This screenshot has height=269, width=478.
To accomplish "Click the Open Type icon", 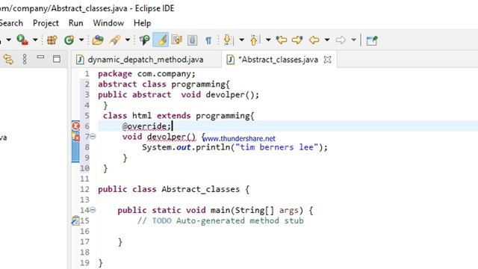I will point(98,40).
